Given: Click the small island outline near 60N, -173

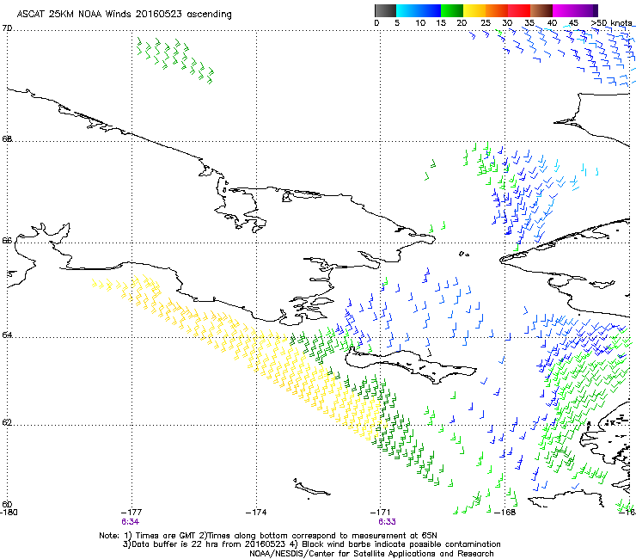Looking at the screenshot, I should click(x=311, y=488).
